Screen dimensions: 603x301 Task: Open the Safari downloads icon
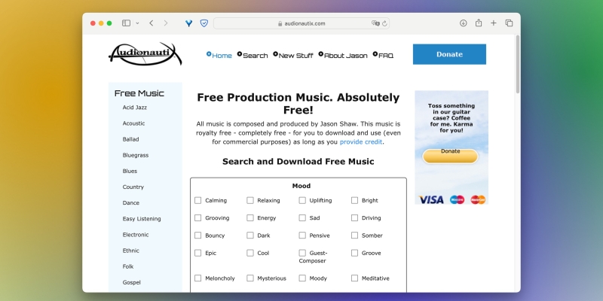click(463, 23)
